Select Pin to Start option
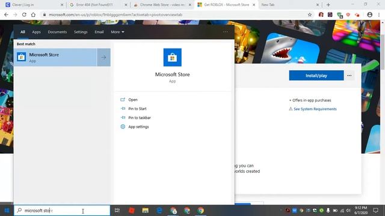This screenshot has width=385, height=216. [137, 109]
